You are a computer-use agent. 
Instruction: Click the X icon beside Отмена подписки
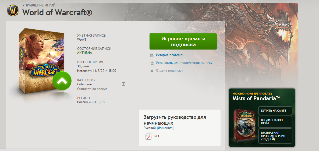[152, 71]
